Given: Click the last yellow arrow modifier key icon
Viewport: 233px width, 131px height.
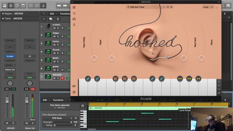Looking at the screenshot, I should click(198, 79).
